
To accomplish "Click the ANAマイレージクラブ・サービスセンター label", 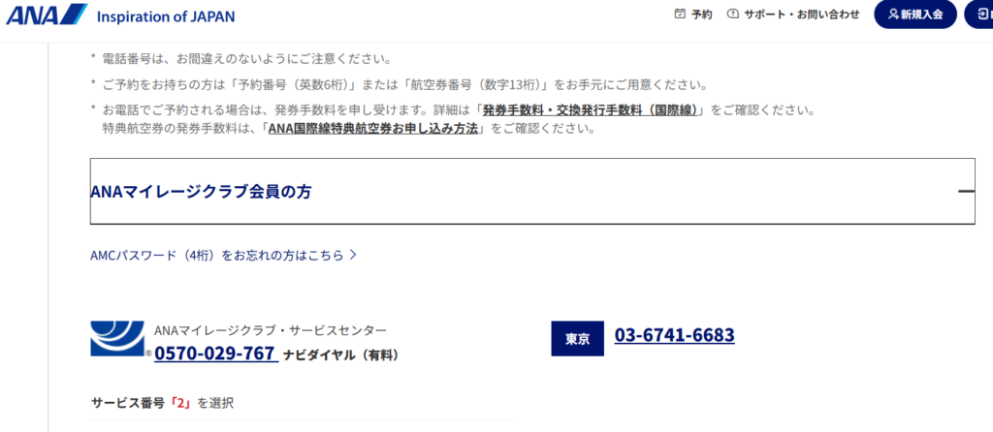I will click(x=271, y=330).
